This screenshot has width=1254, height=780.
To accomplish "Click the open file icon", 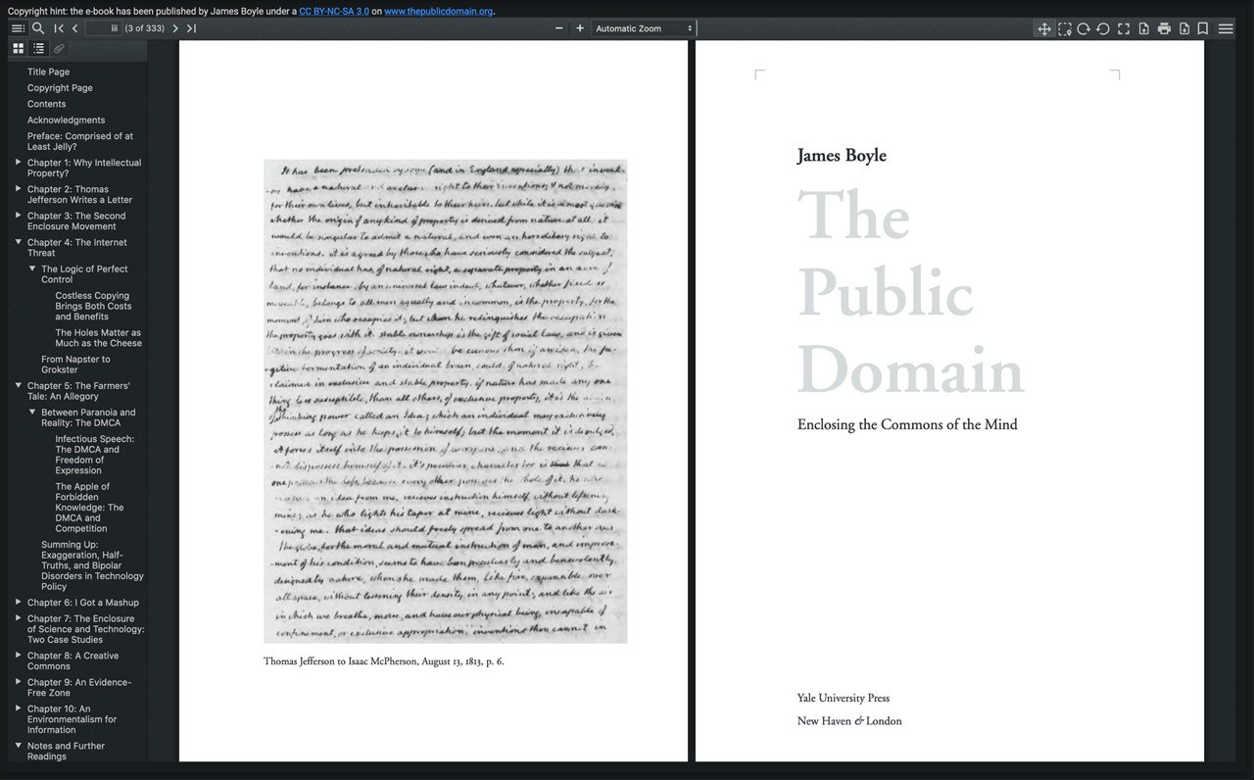I will point(1143,28).
